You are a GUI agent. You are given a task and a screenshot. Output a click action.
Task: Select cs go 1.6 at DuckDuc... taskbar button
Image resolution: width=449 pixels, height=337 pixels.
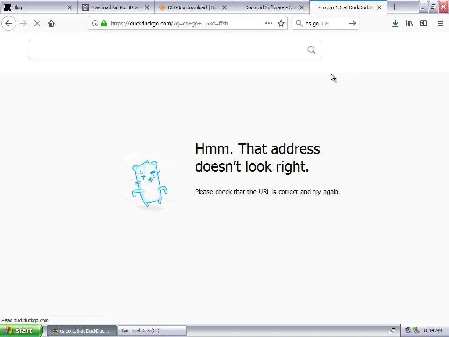click(x=82, y=331)
